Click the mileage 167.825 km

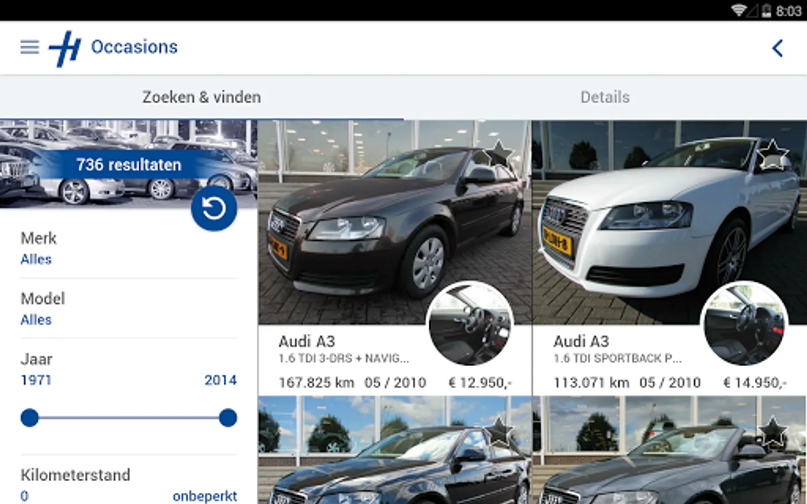317,383
